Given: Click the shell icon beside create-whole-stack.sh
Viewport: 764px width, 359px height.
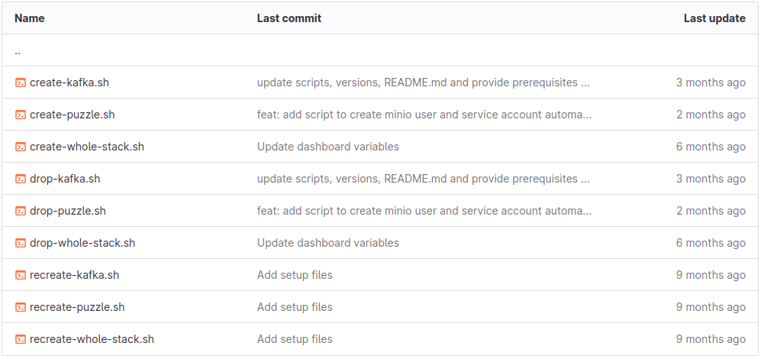Looking at the screenshot, I should pyautogui.click(x=20, y=147).
